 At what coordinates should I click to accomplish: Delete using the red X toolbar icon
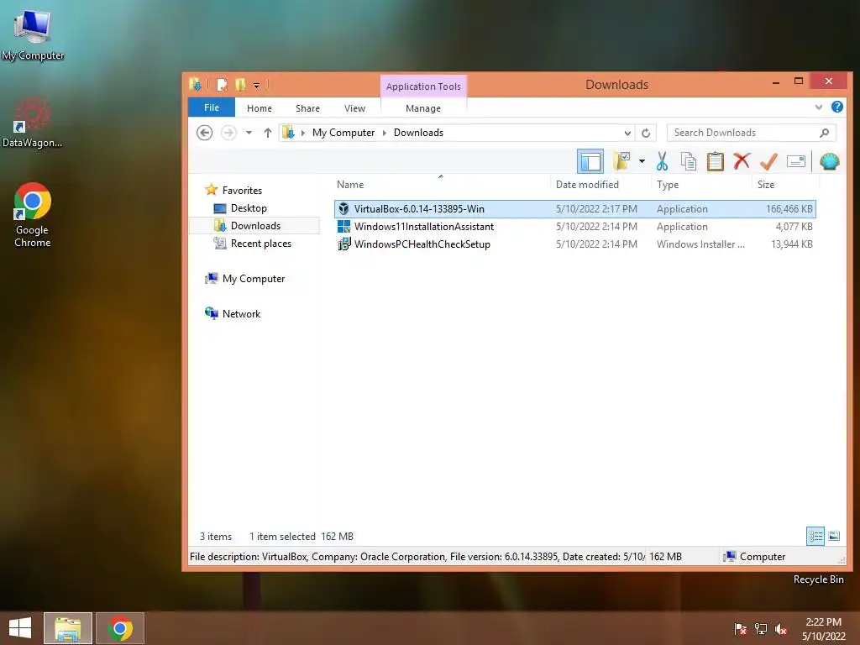pos(742,161)
